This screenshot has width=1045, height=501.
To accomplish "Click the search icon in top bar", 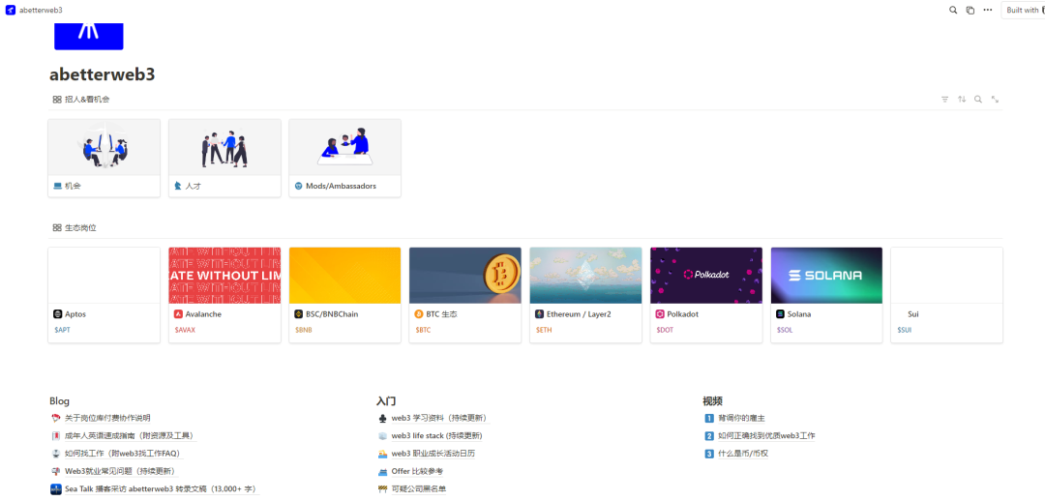I will pos(953,10).
